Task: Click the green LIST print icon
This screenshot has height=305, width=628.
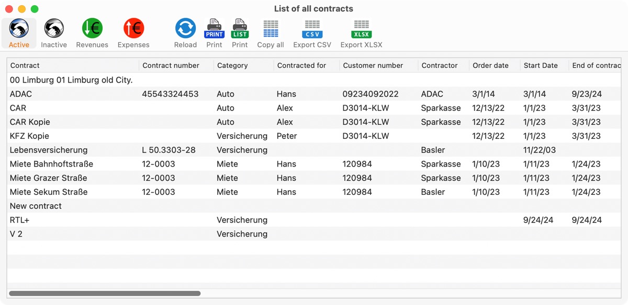Action: (240, 29)
